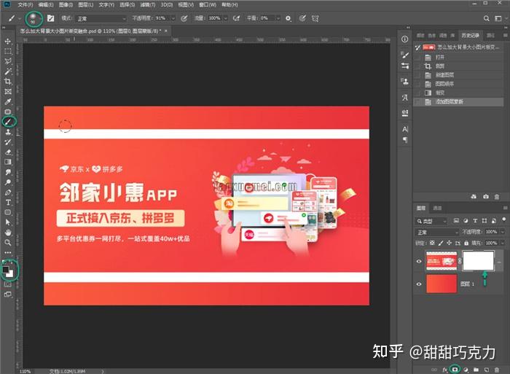This screenshot has width=510, height=374.
Task: Select history state 打开
Action: tap(458, 58)
